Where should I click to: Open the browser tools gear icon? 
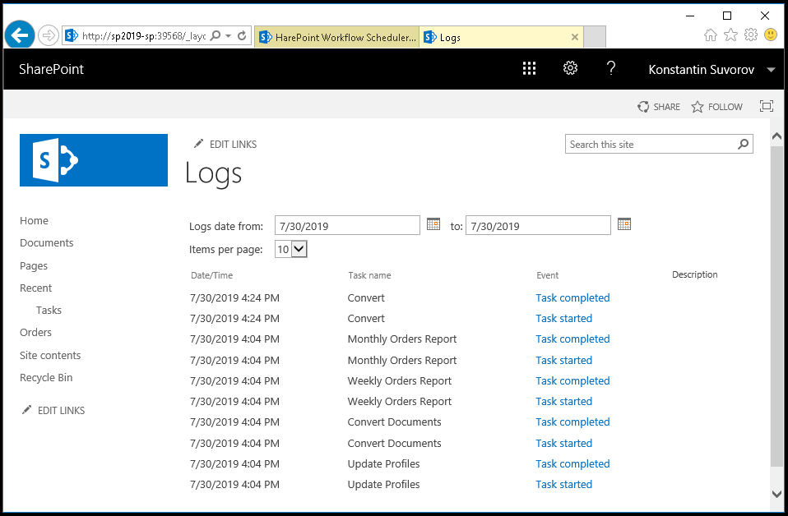pos(751,35)
